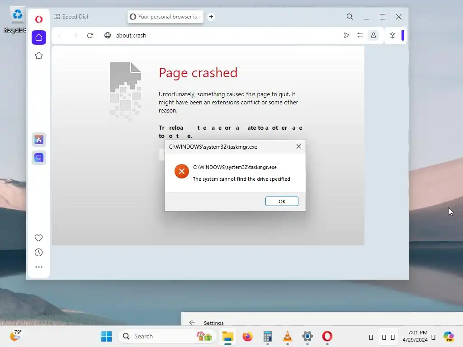Select the 'Your personal browser is' tab
Screen dimensions: 463x347
(165, 17)
